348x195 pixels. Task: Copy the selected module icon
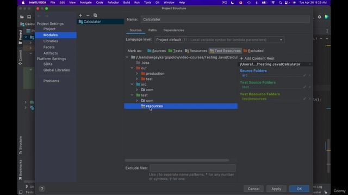tap(95, 15)
